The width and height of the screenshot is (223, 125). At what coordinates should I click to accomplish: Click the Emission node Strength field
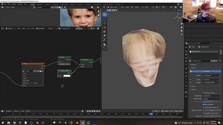click(x=64, y=64)
